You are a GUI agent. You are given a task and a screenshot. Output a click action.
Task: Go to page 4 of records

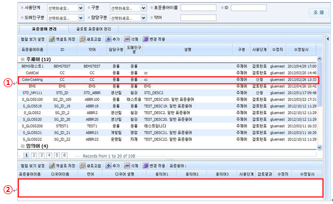[x=49, y=155]
